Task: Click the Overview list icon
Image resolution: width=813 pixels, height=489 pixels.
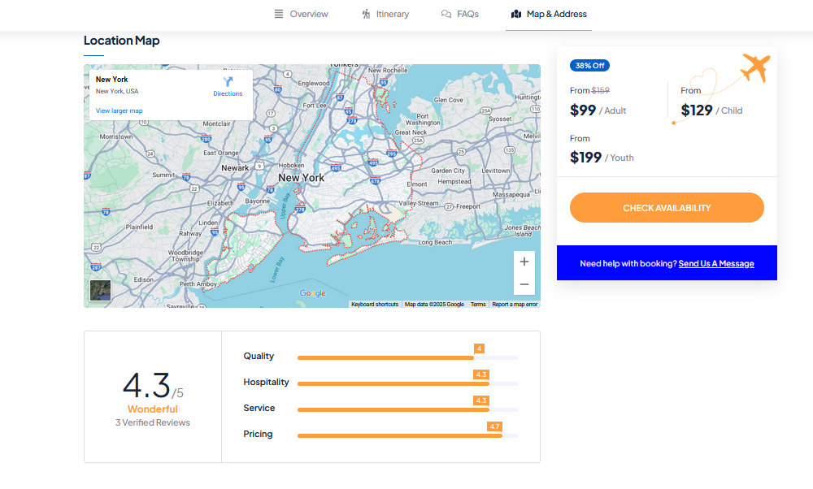Action: pos(279,14)
